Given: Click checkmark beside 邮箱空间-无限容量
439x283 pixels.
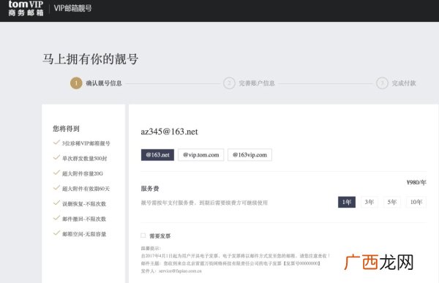Looking at the screenshot, I should tap(56, 233).
